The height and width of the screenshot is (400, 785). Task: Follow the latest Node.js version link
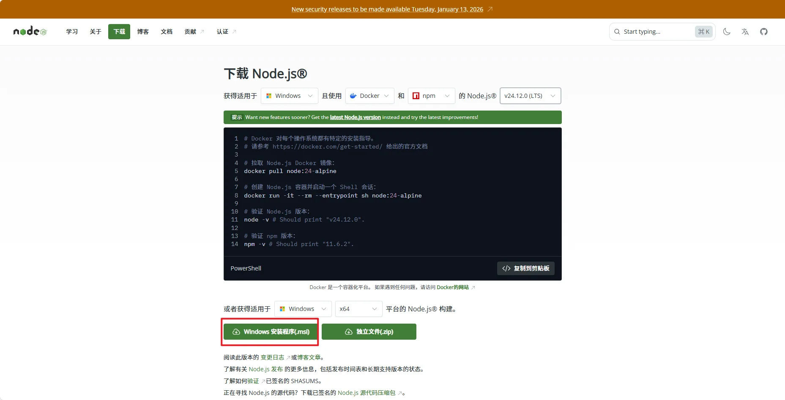coord(356,117)
